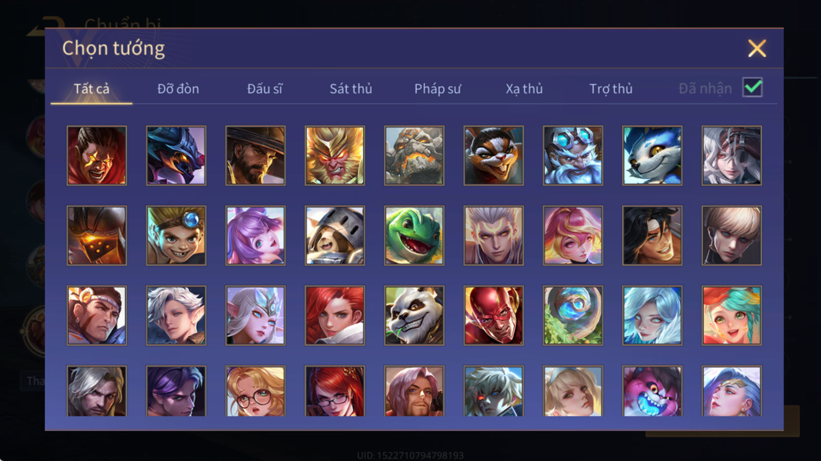The width and height of the screenshot is (821, 461).
Task: Choose the blue fox hero portrait
Action: tap(652, 156)
